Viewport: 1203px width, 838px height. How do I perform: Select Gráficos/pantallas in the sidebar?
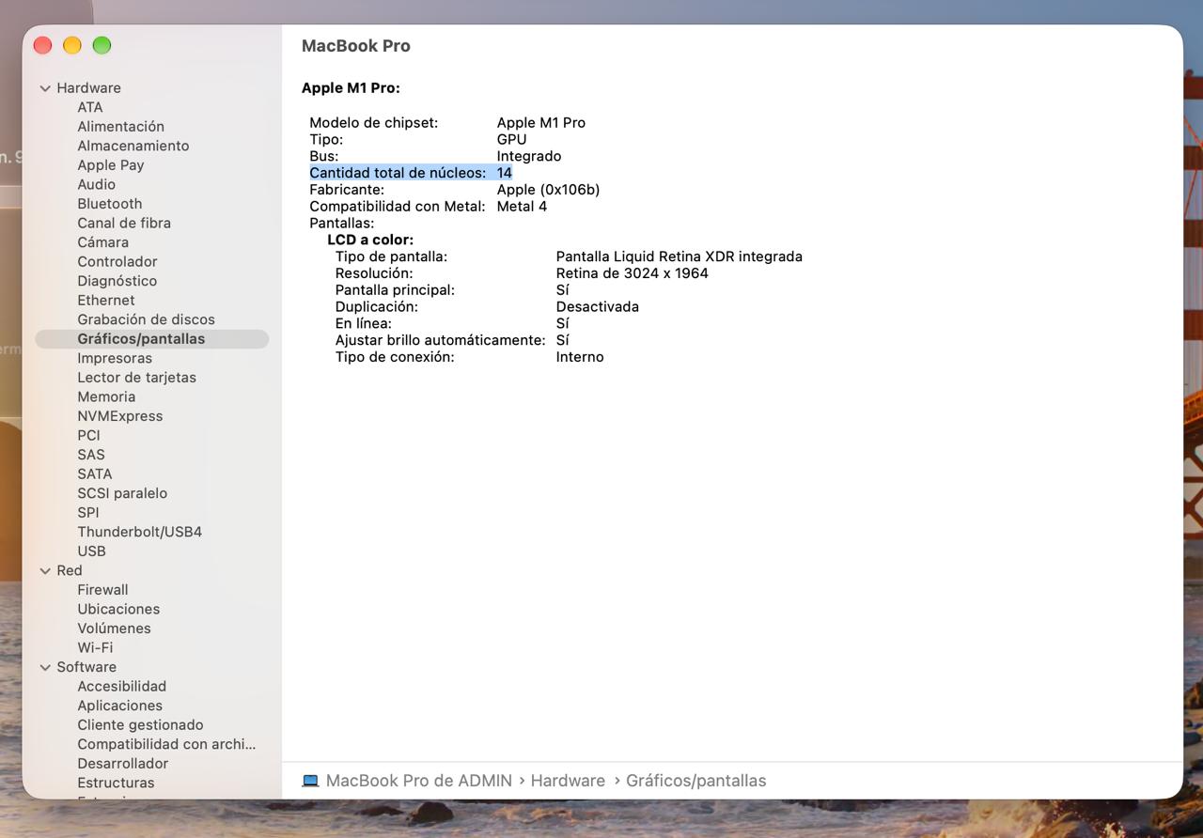tap(151, 339)
